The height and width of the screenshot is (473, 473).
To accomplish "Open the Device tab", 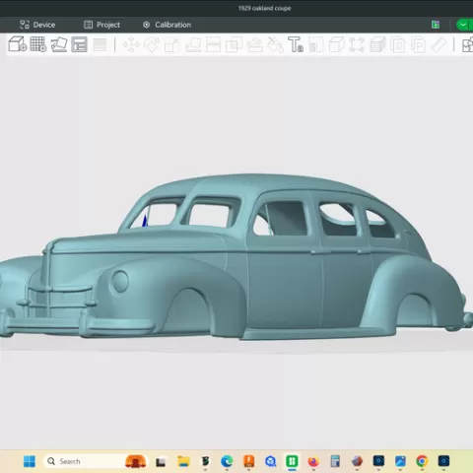I will click(x=37, y=25).
